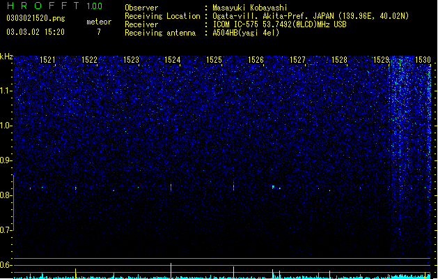The image size is (438, 279).
Task: Click the 1527 time axis label
Action: coord(297,60)
